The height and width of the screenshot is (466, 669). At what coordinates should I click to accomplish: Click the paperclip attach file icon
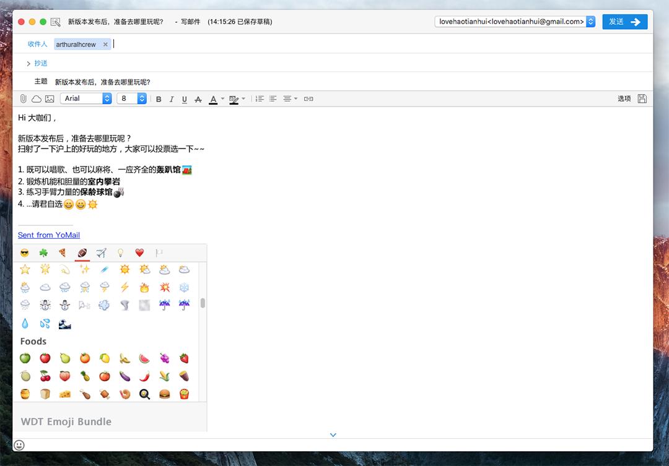(24, 99)
